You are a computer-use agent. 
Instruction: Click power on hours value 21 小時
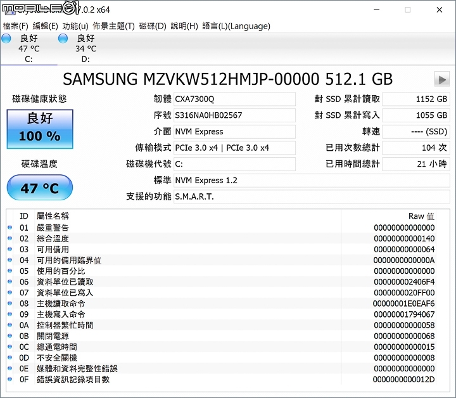[416, 164]
